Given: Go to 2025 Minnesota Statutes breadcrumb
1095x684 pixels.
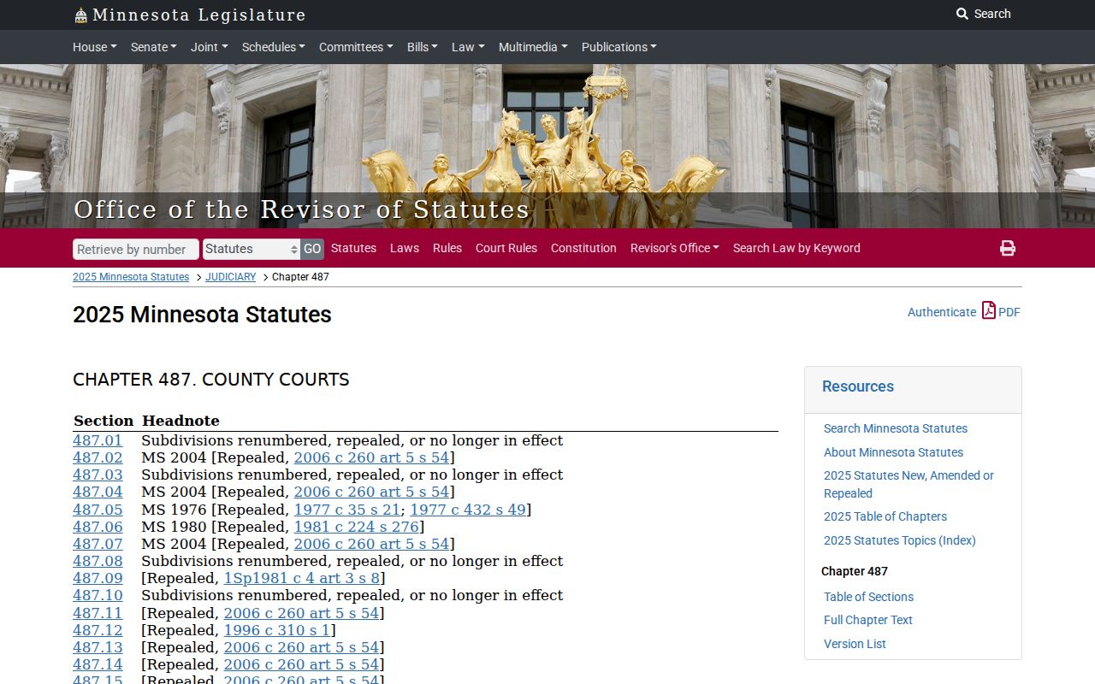Looking at the screenshot, I should (131, 277).
